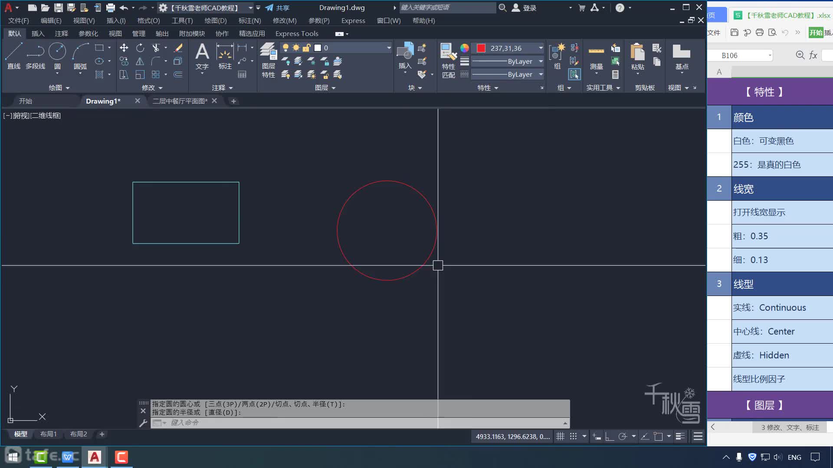Toggle group selection mode button
833x468 pixels.
[x=574, y=75]
